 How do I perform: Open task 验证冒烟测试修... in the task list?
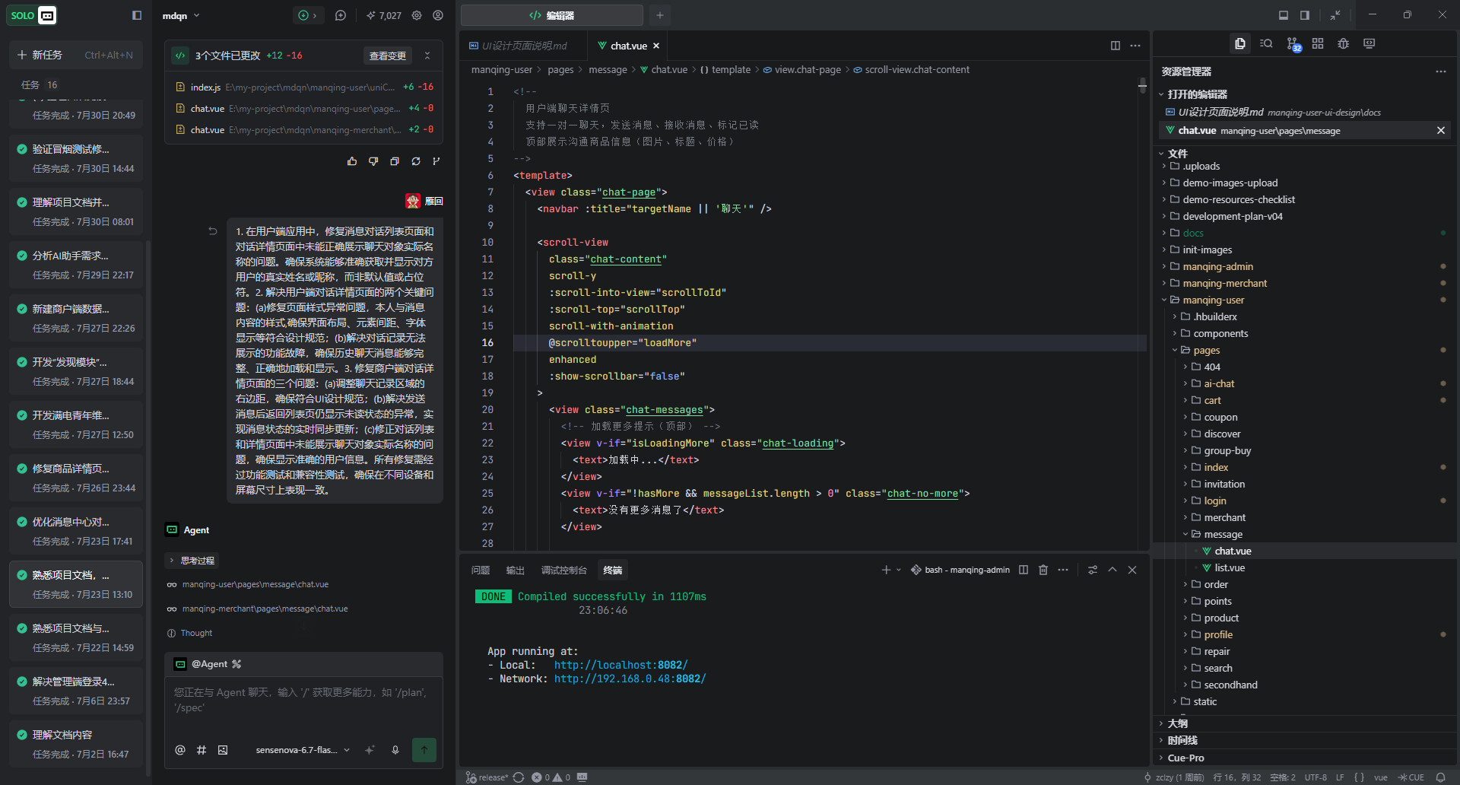pyautogui.click(x=76, y=158)
